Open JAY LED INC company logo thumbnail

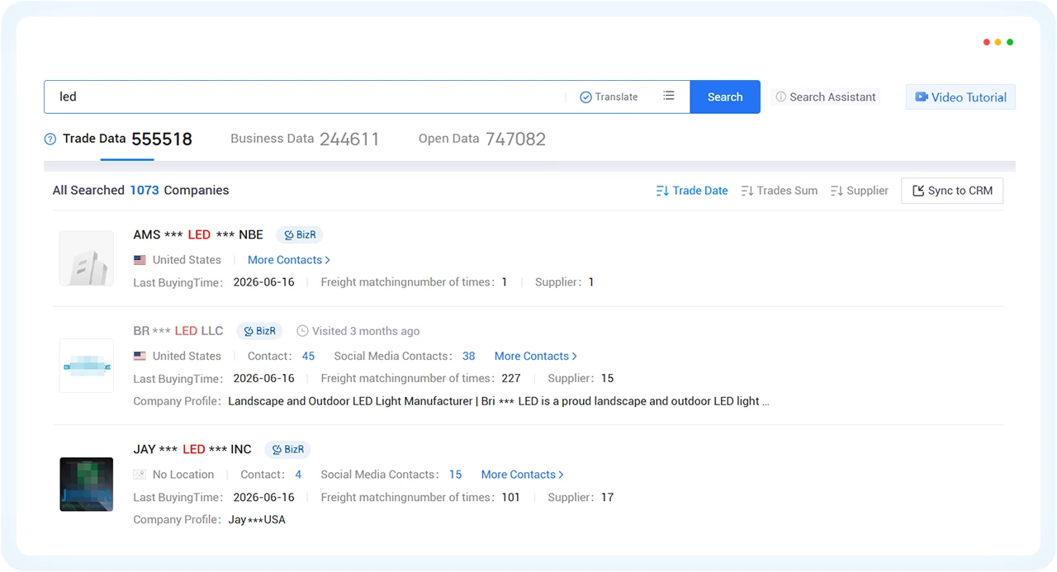pos(87,485)
